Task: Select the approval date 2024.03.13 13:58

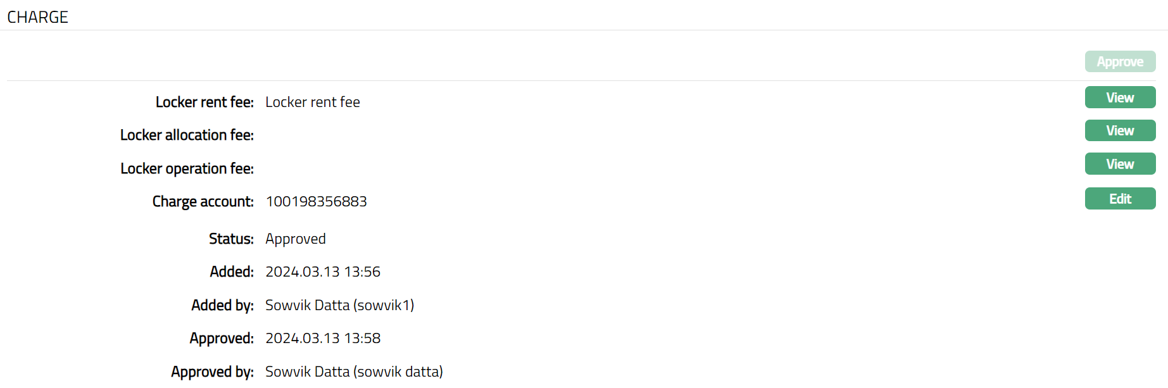Action: (x=323, y=339)
